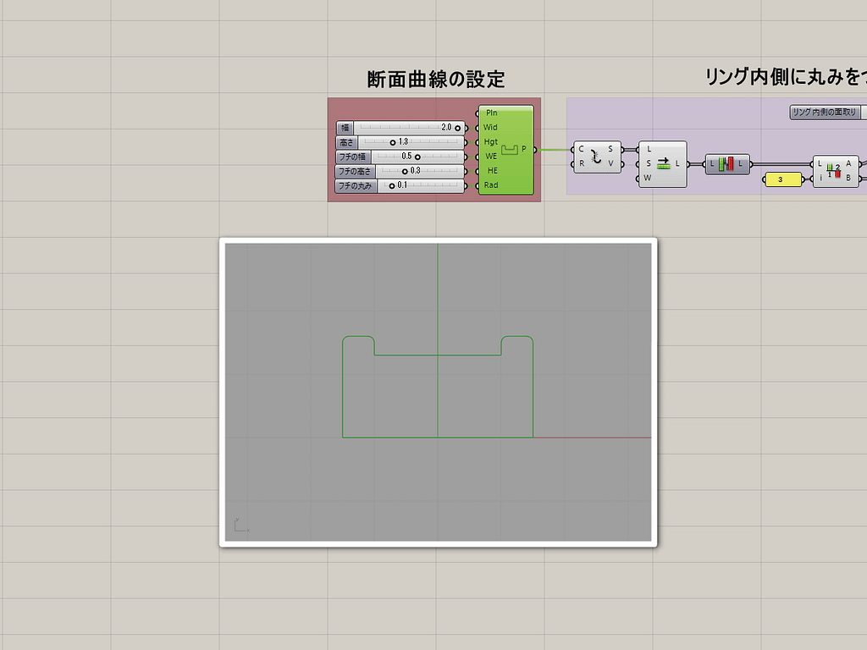Click the 0.3 grip on フチの高さ slider
Viewport: 867px width, 650px height.
coord(405,172)
